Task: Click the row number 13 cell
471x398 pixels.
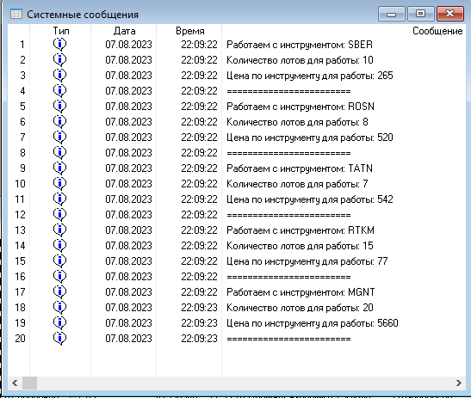Action: [x=20, y=230]
